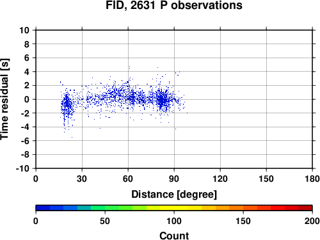Image resolution: width=320 pixels, height=240 pixels.
Task: Click the x-axis tick label 30
Action: [x=82, y=179]
